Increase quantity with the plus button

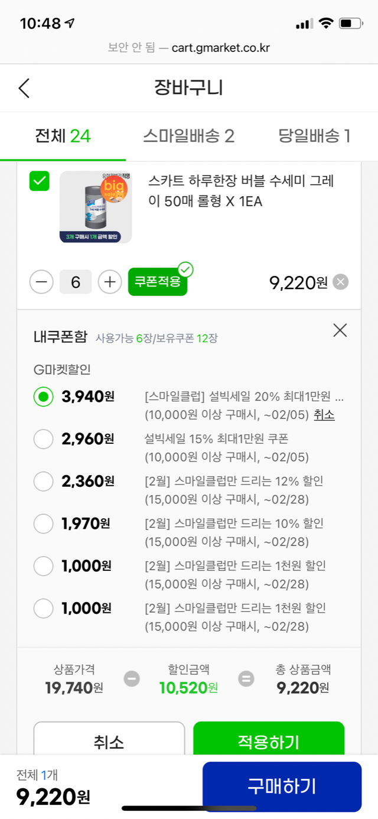pyautogui.click(x=110, y=282)
